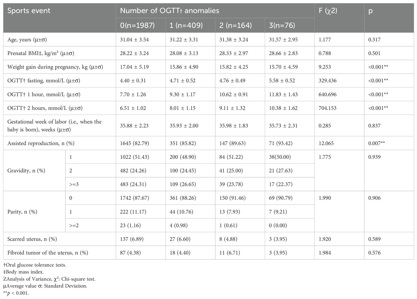This screenshot has width=417, height=299.
Task: Click the 'F (χ2)' column header
Action: (x=328, y=11)
